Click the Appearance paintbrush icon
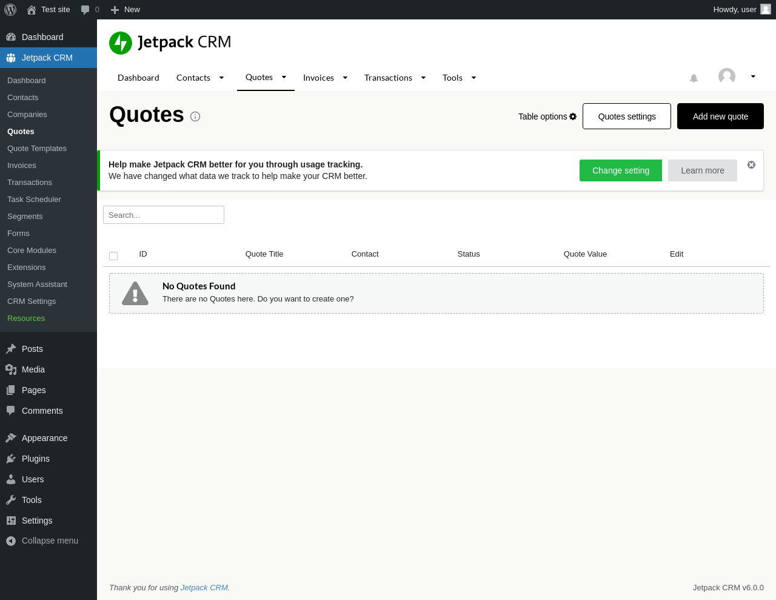This screenshot has height=600, width=776. pos(11,438)
